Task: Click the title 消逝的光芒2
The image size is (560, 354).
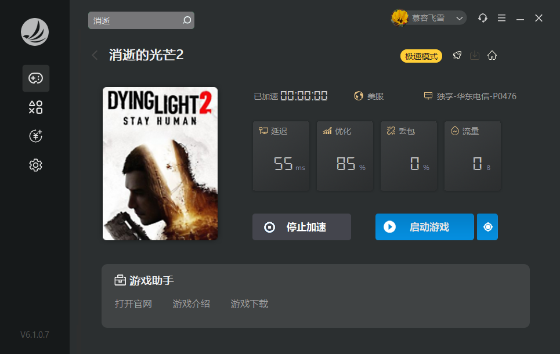Action: pos(146,55)
